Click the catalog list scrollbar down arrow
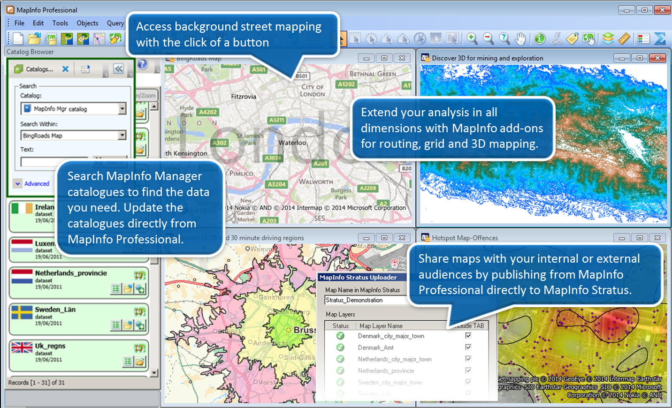672x408 pixels. pyautogui.click(x=154, y=373)
